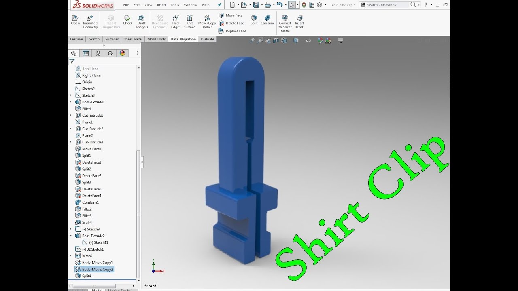Click the Zoom to Fit view icon

(253, 40)
